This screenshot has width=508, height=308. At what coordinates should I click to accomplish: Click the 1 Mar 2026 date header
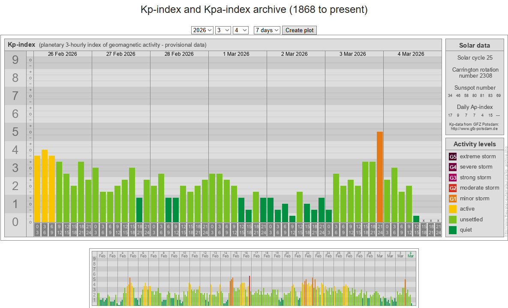pos(236,54)
